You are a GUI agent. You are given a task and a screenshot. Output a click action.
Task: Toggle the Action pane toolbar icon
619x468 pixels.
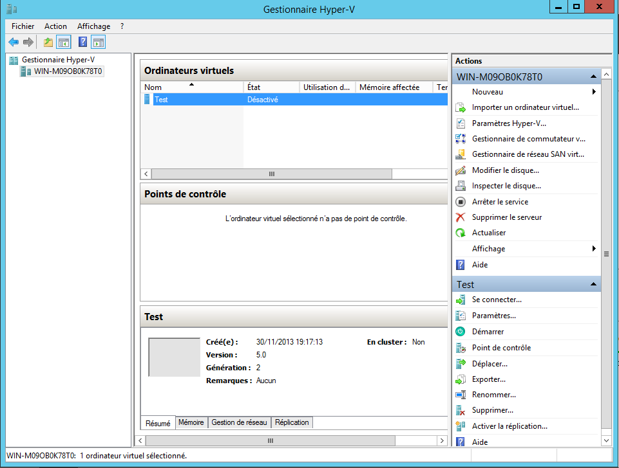(99, 42)
